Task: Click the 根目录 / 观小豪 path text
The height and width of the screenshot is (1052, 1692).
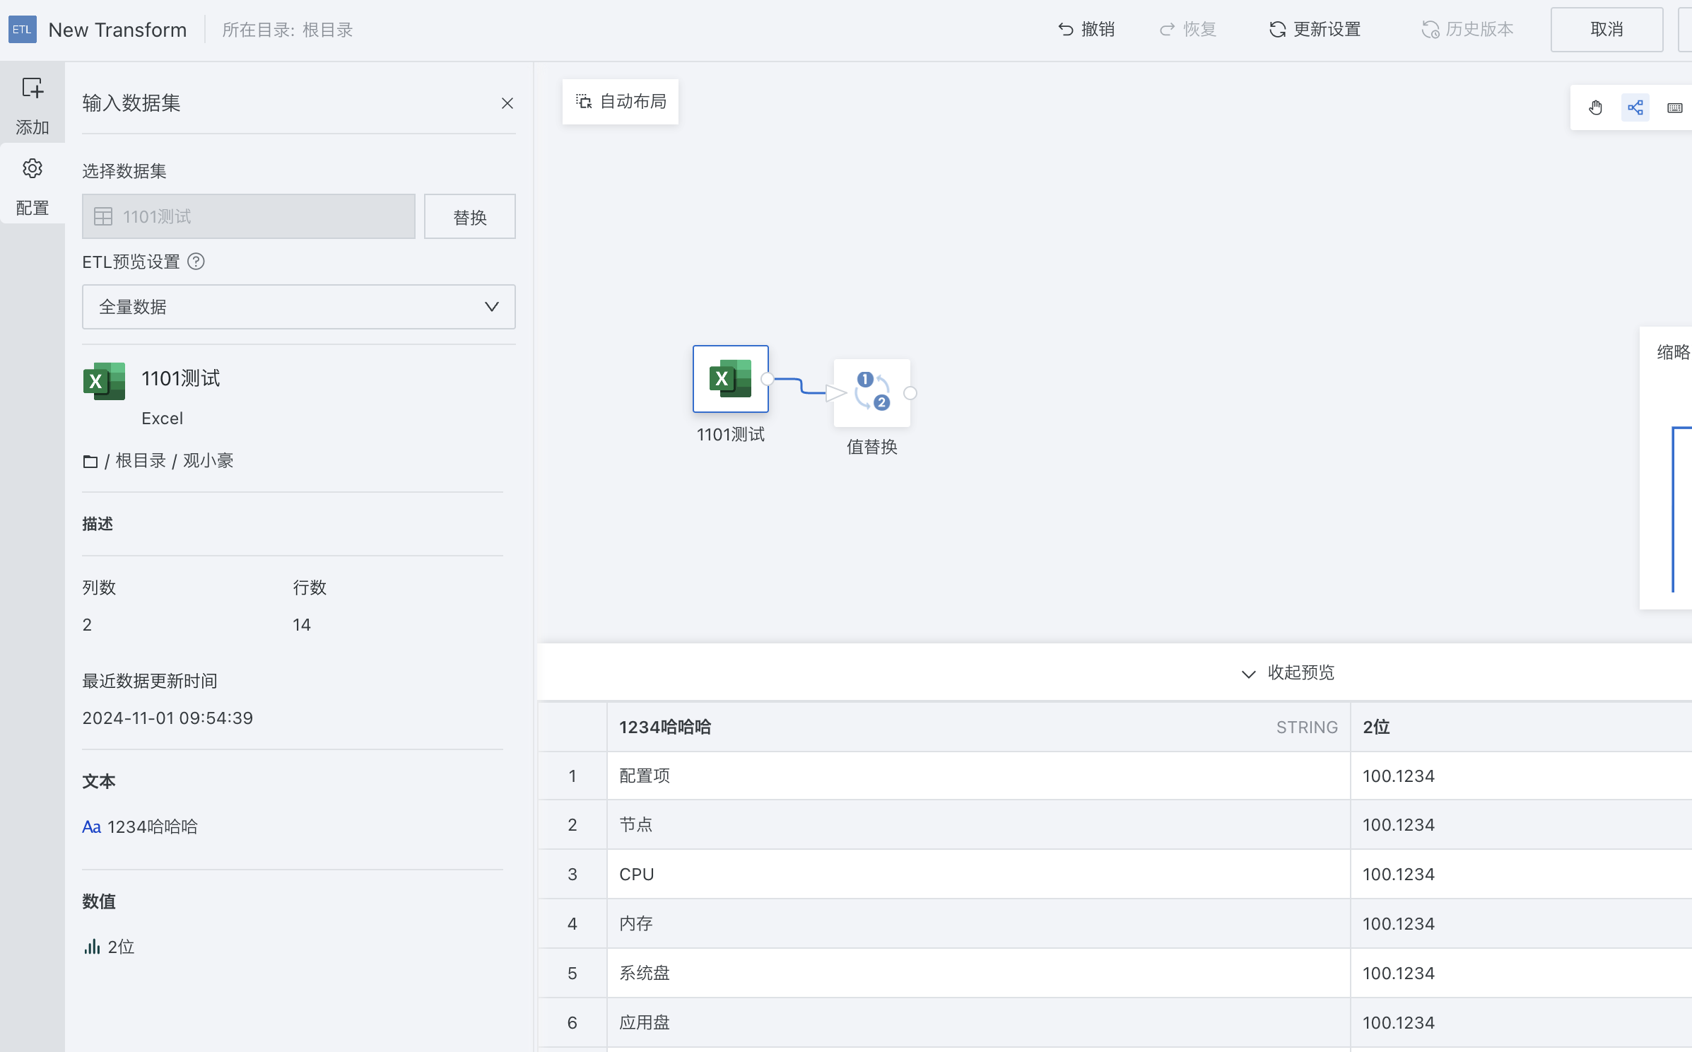Action: (x=175, y=461)
